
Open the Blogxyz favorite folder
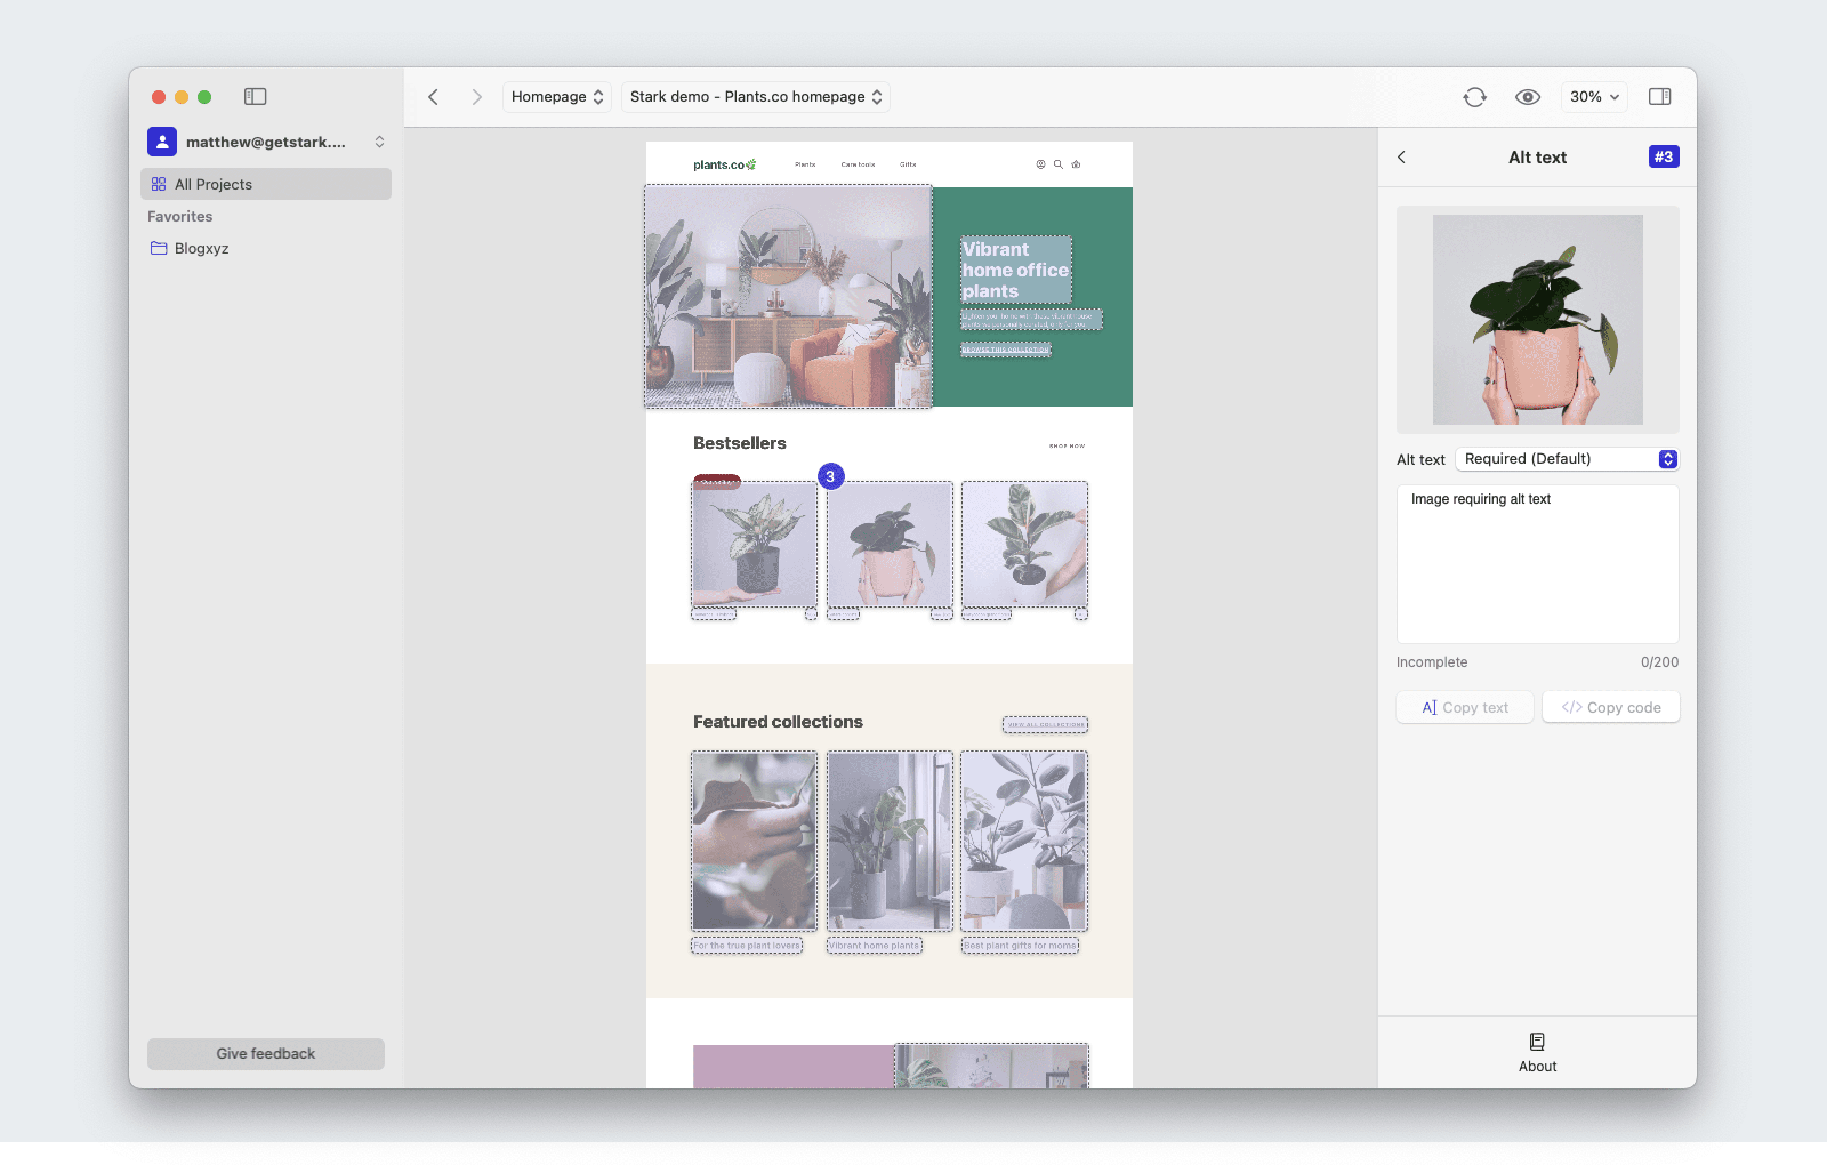190,248
